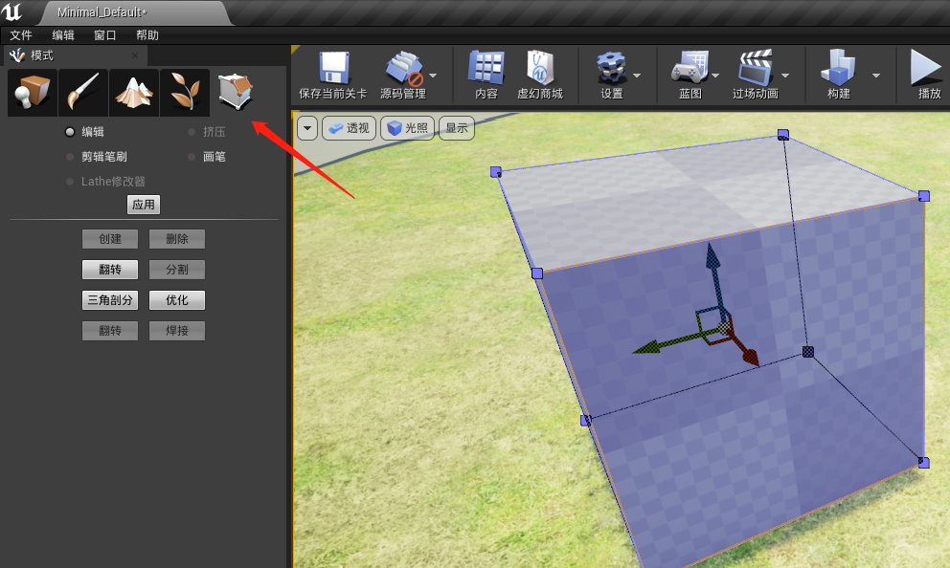Select the Paint mode brush icon
This screenshot has width=950, height=568.
point(83,92)
